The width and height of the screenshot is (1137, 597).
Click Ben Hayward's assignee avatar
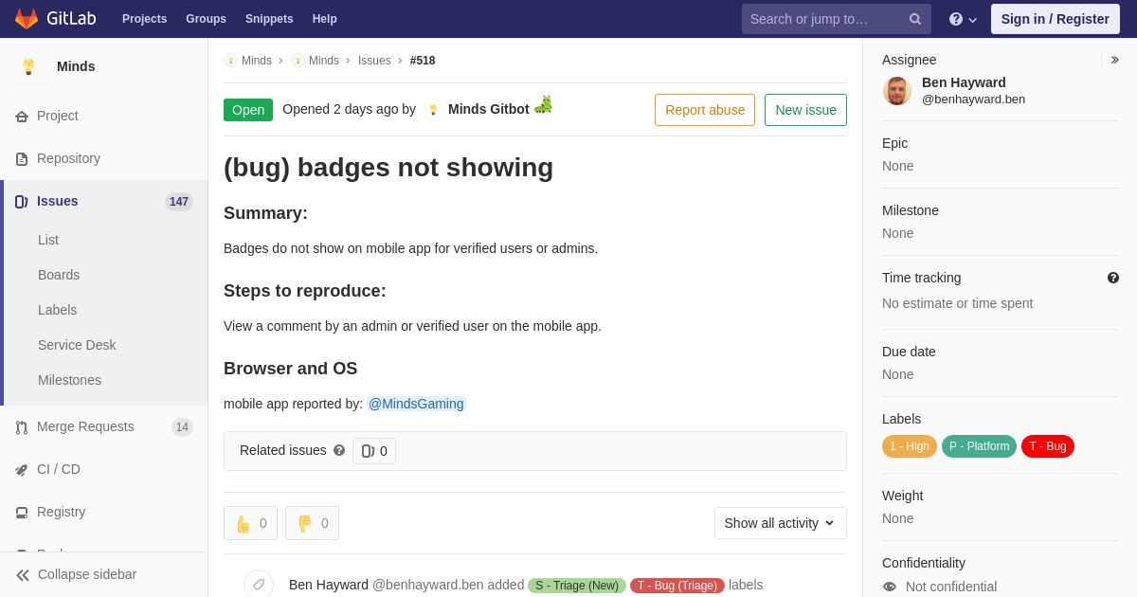pos(897,91)
